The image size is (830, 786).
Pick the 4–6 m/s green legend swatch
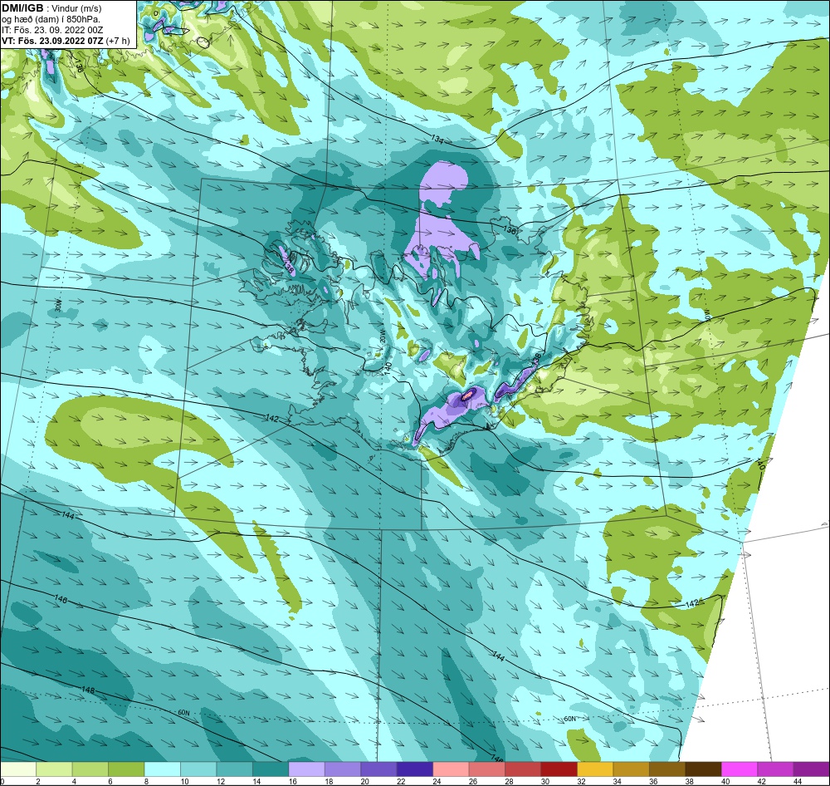point(90,769)
